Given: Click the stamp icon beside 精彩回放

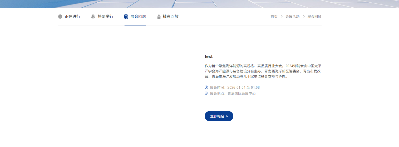Looking at the screenshot, I should tap(159, 17).
